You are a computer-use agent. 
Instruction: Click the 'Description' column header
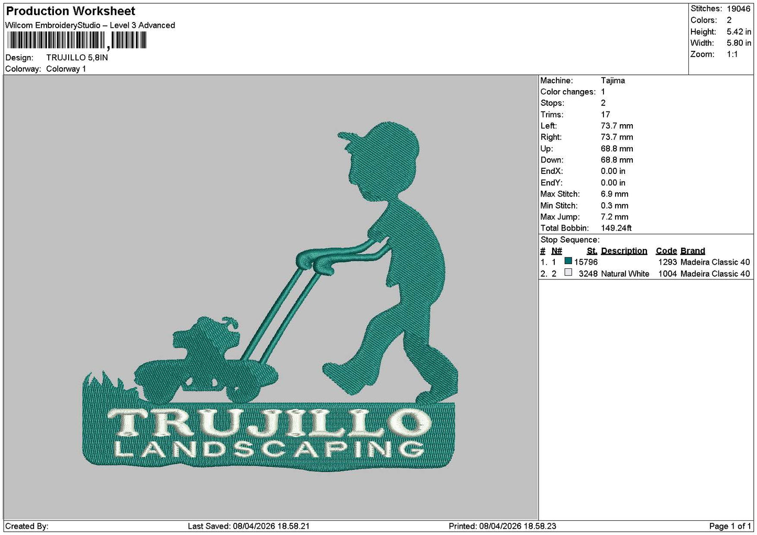click(624, 251)
